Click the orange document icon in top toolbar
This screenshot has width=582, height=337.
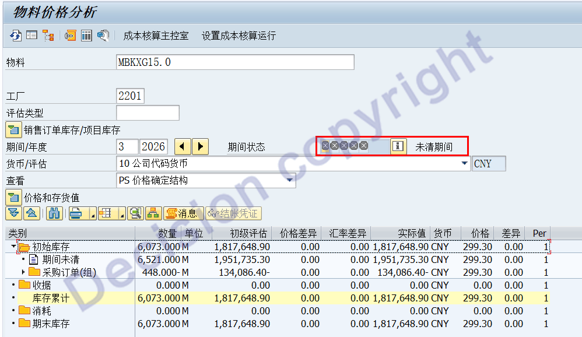pyautogui.click(x=70, y=36)
